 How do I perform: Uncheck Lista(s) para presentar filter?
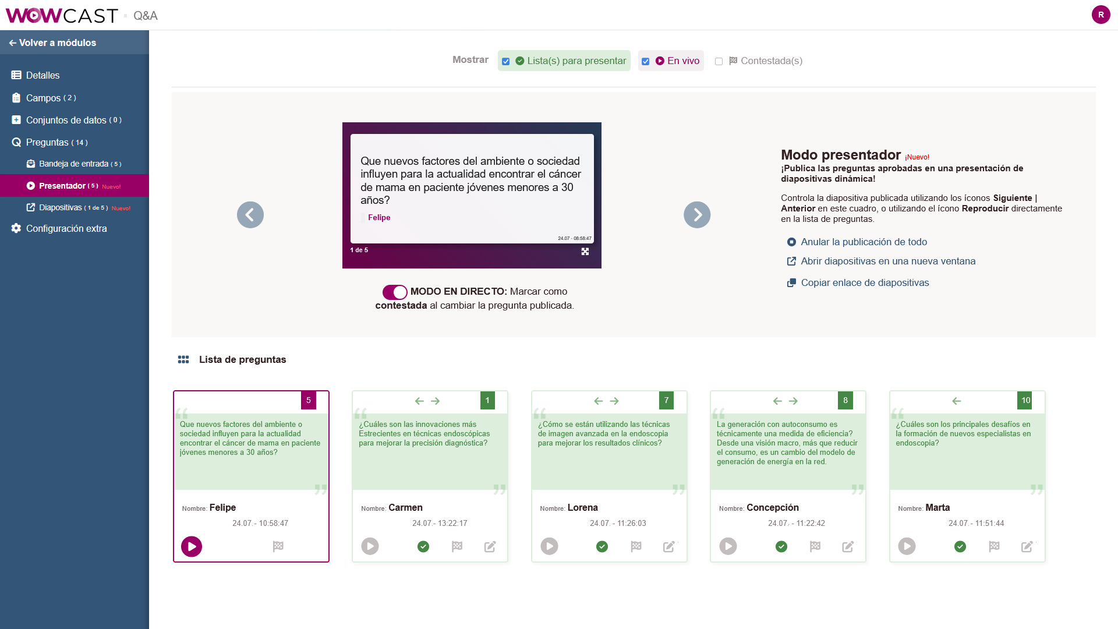(x=506, y=61)
